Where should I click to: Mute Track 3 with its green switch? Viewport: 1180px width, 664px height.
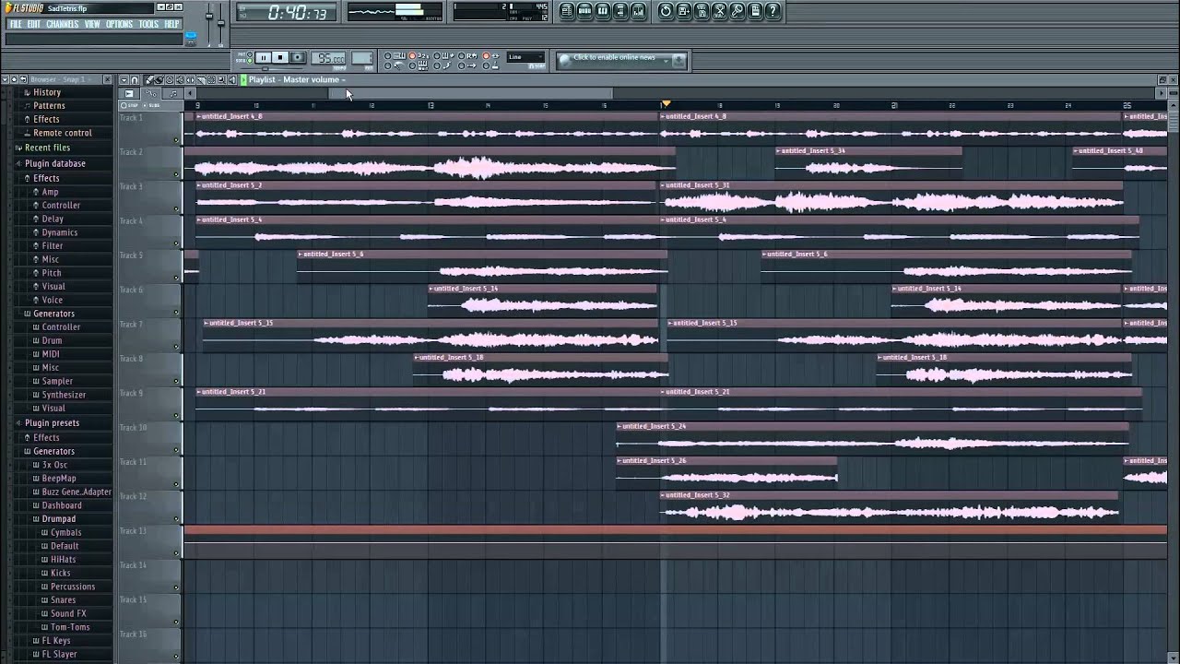pos(176,209)
